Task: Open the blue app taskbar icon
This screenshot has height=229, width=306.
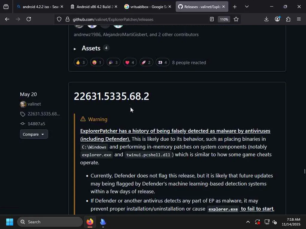Action: pyautogui.click(x=103, y=222)
